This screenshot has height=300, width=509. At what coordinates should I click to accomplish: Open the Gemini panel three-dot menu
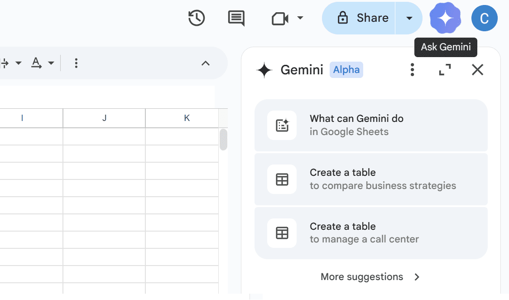click(412, 70)
